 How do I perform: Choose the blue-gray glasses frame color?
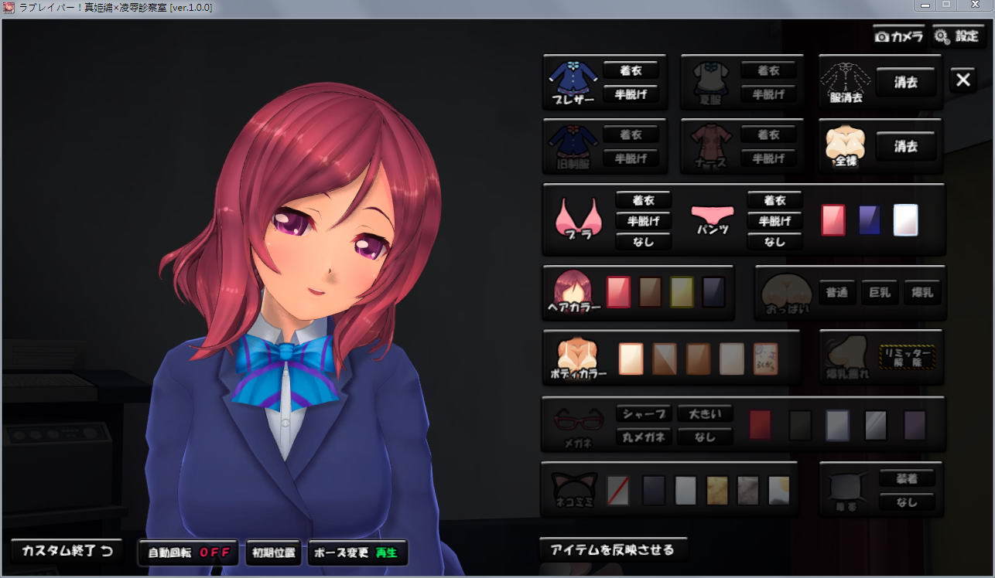tap(838, 425)
